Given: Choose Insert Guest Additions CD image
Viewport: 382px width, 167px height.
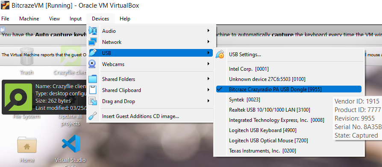Looking at the screenshot, I should tap(151, 116).
